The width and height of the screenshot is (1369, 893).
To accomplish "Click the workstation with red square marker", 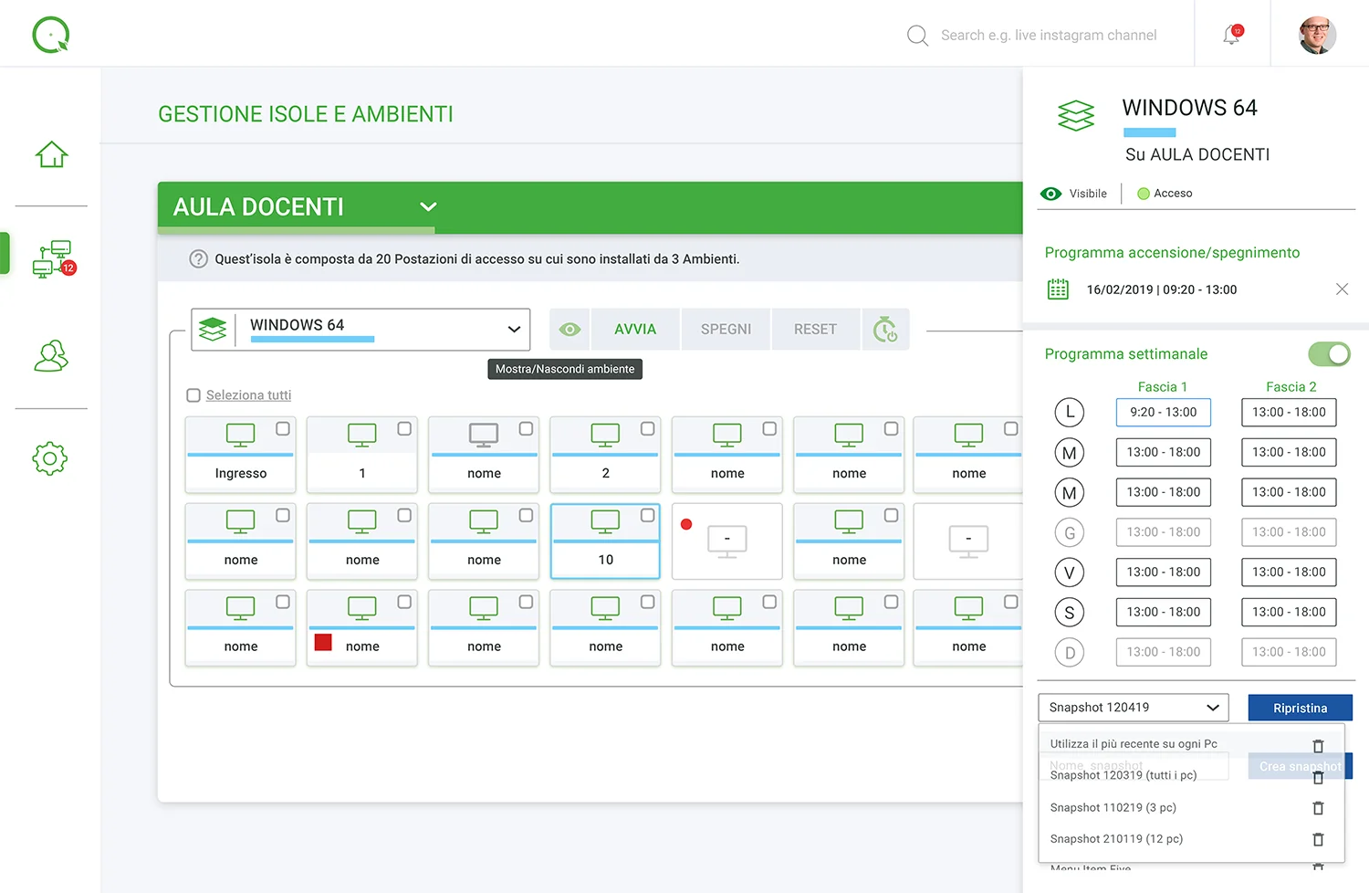I will (x=362, y=627).
